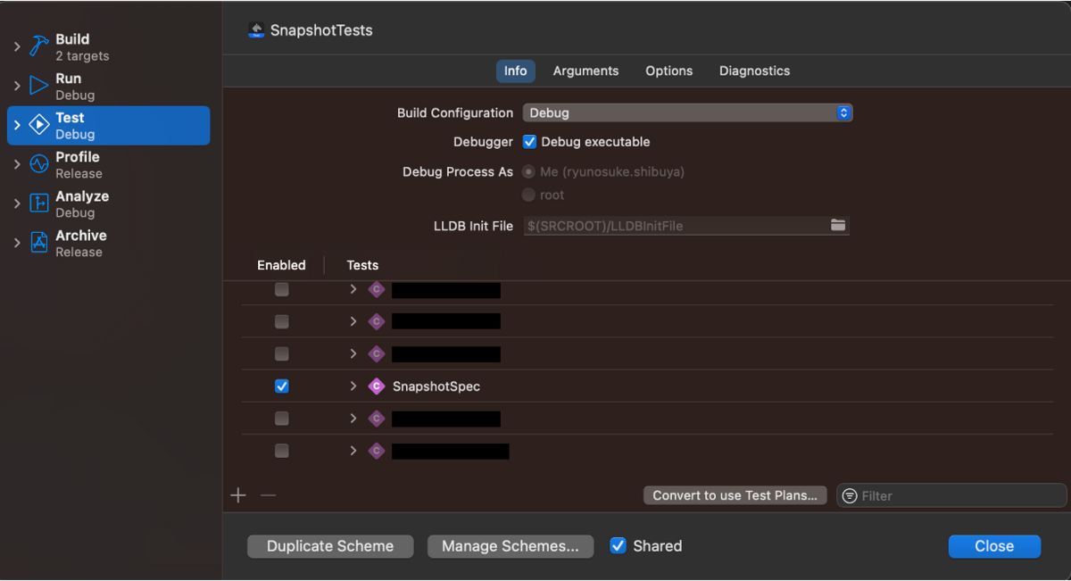Image resolution: width=1071 pixels, height=581 pixels.
Task: Switch to the Options tab
Action: [669, 71]
